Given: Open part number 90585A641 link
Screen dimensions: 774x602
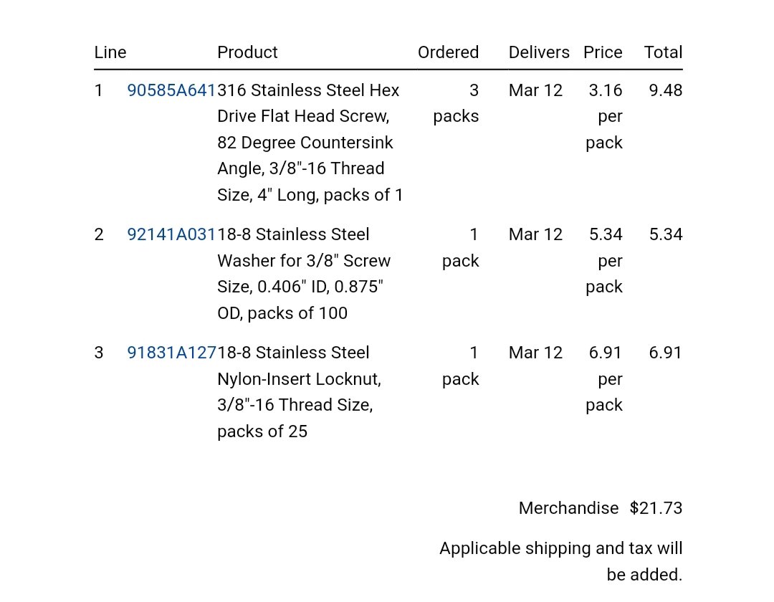Looking at the screenshot, I should pos(171,90).
